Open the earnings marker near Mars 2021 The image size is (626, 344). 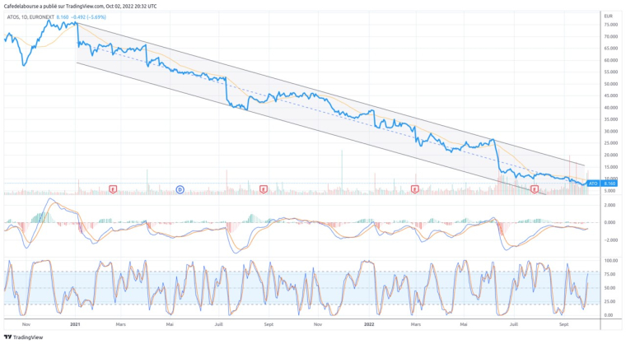click(112, 189)
